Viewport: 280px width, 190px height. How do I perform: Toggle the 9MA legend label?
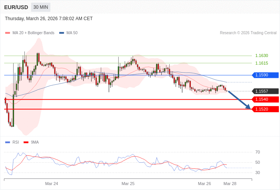(35, 142)
